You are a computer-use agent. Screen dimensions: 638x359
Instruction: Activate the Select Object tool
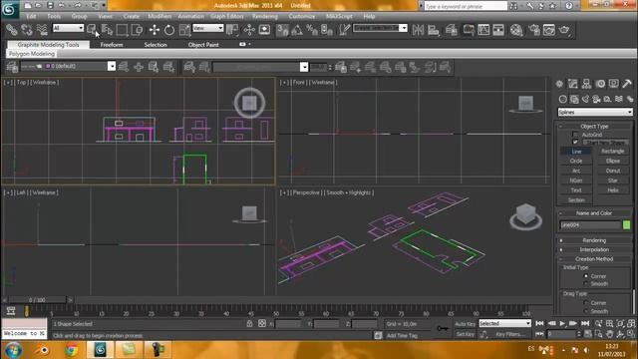92,30
